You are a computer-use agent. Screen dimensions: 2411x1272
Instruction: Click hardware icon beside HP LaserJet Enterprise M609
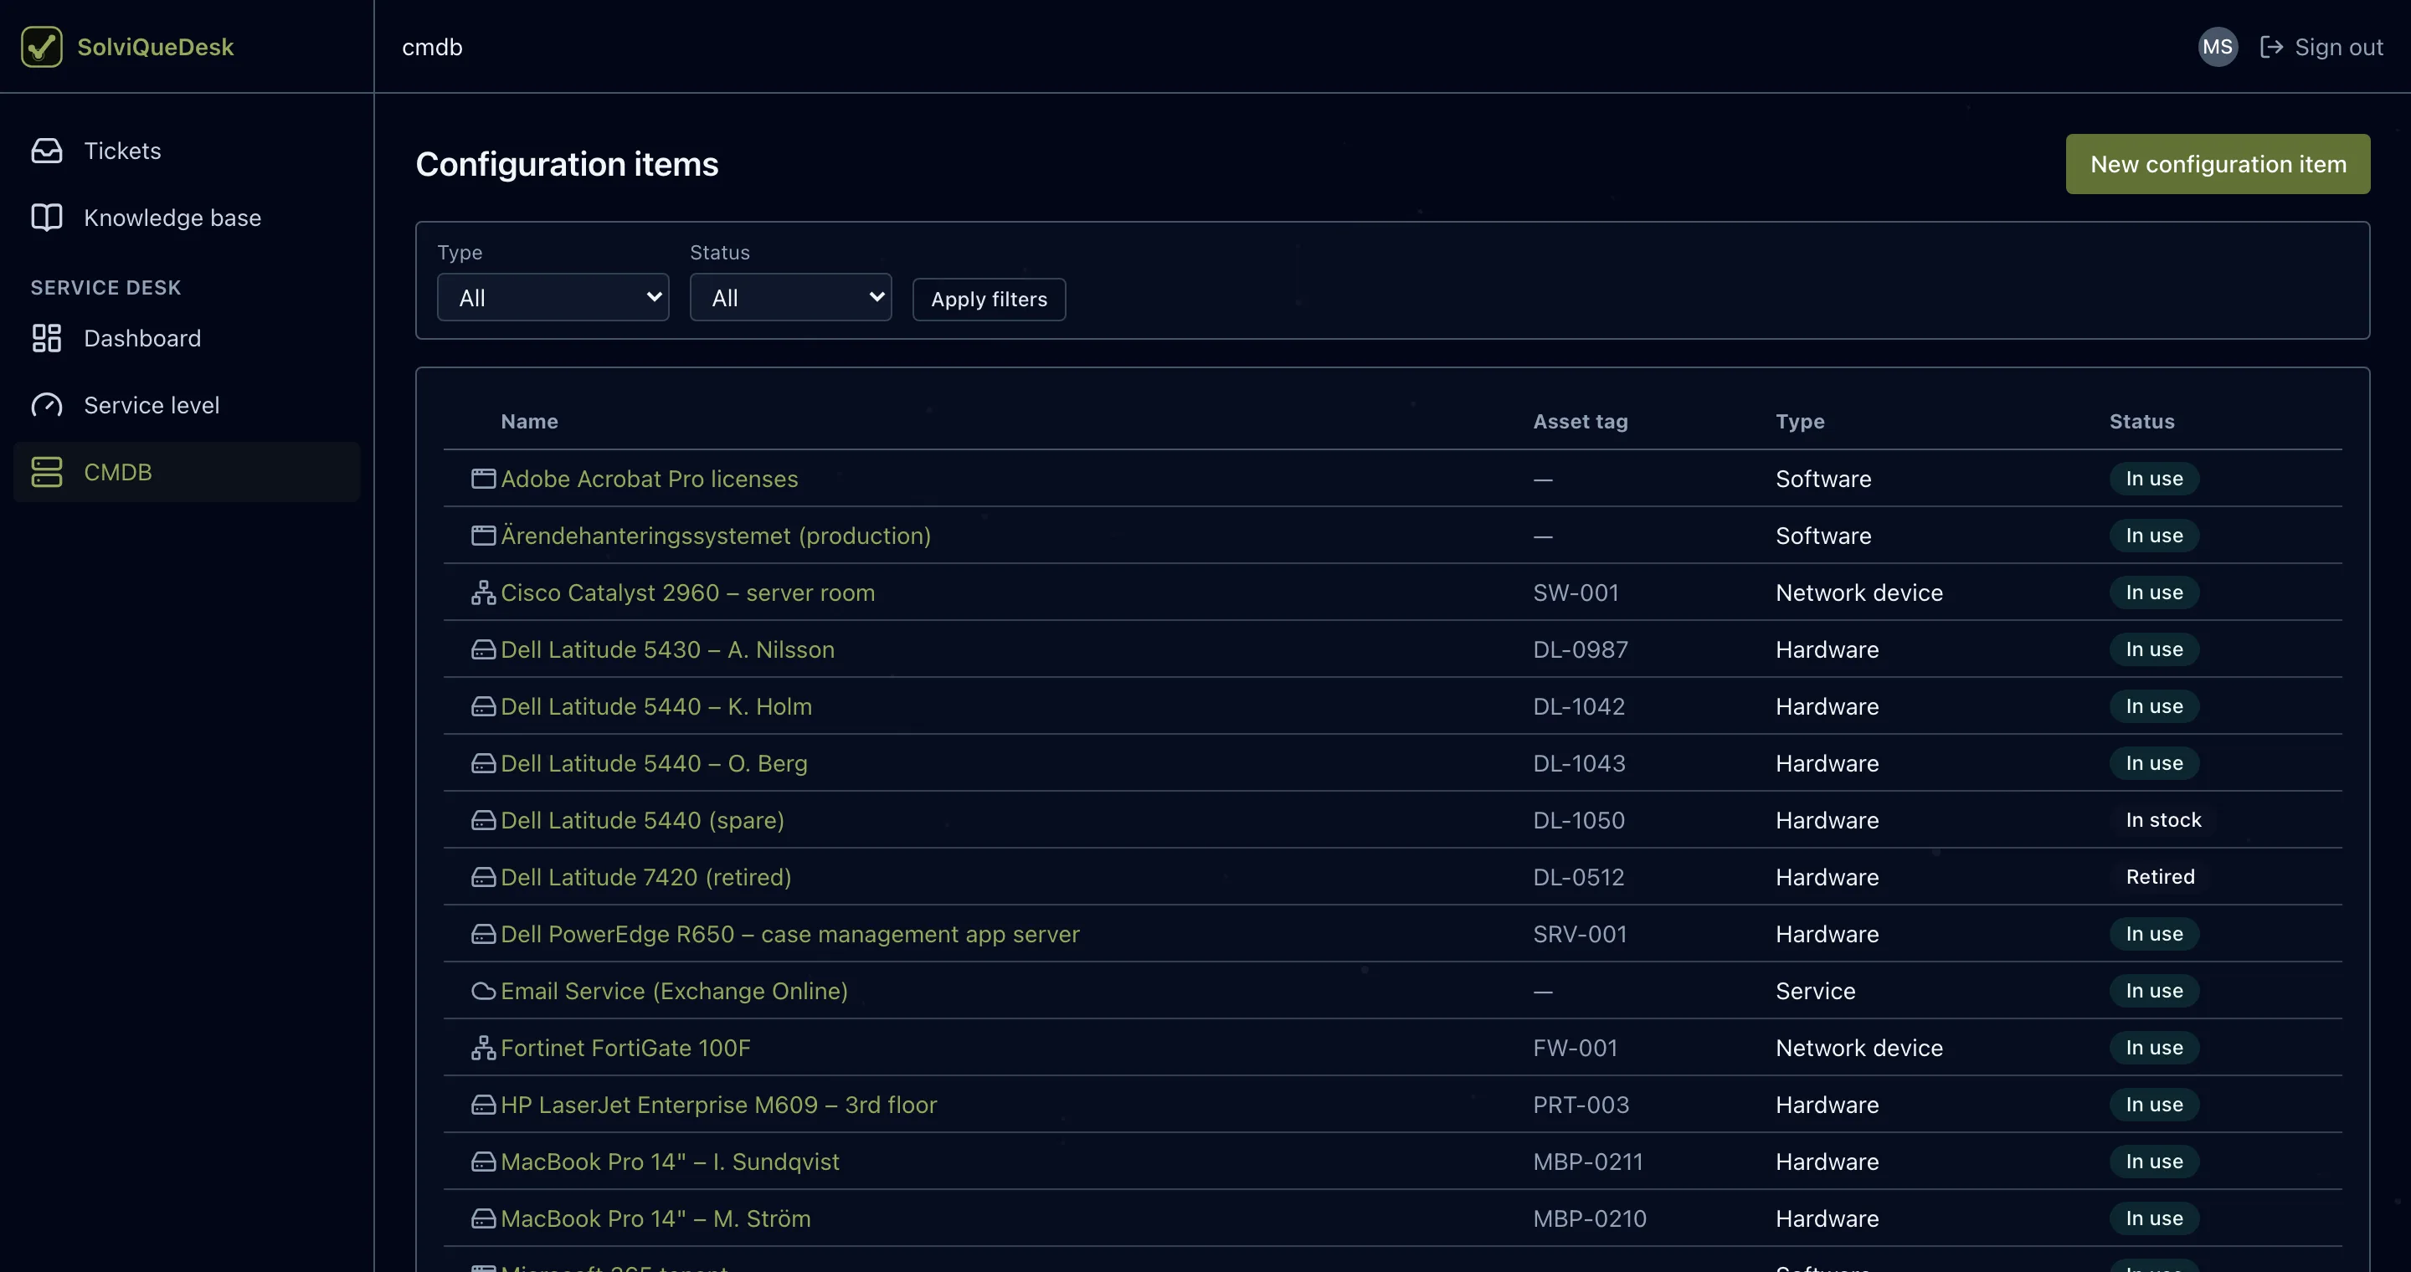(483, 1105)
